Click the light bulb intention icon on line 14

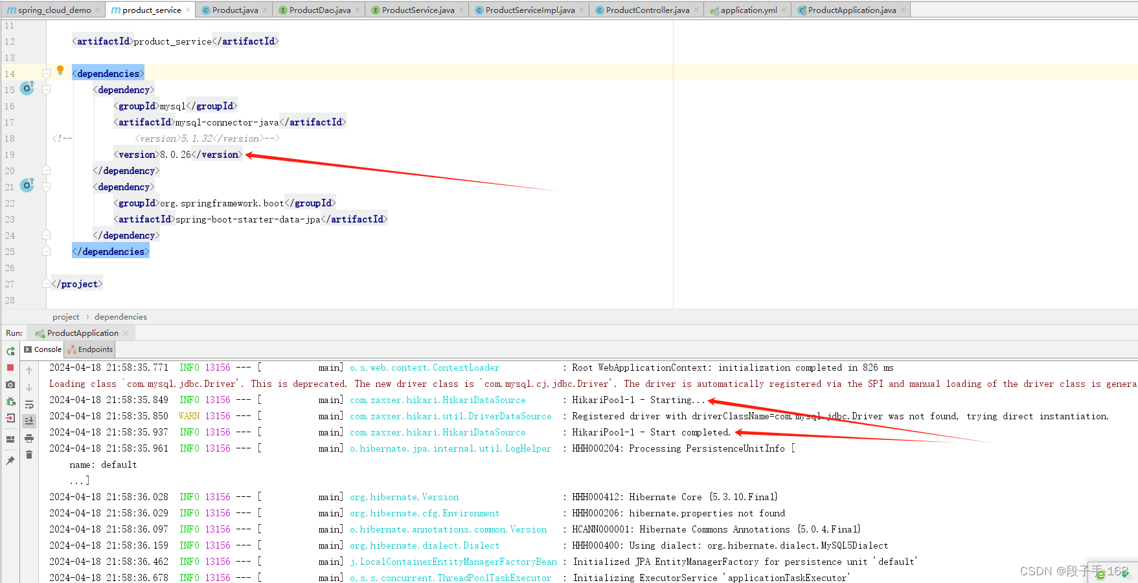[x=60, y=70]
